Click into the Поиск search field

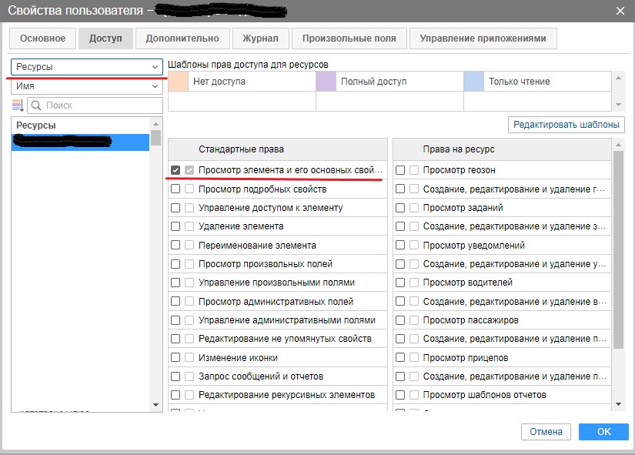(x=100, y=105)
